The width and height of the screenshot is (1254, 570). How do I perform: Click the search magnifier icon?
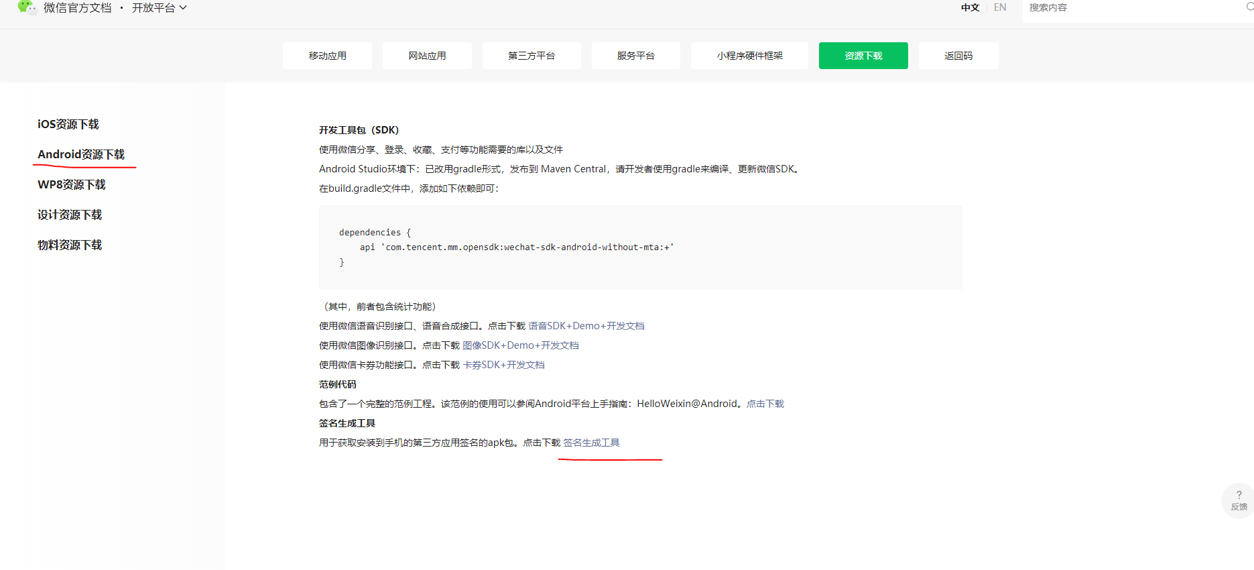pyautogui.click(x=1250, y=7)
